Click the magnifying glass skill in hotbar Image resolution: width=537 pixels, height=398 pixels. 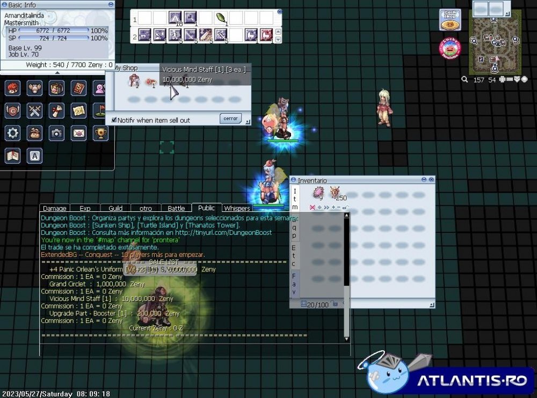pyautogui.click(x=191, y=18)
